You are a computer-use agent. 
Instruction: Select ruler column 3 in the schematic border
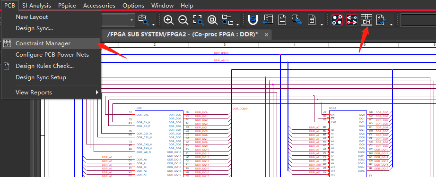(x=224, y=45)
